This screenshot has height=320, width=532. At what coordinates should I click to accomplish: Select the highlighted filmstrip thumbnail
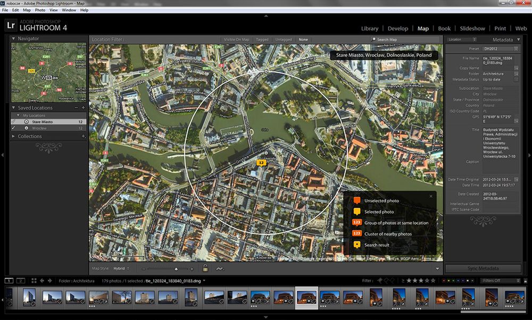click(307, 297)
